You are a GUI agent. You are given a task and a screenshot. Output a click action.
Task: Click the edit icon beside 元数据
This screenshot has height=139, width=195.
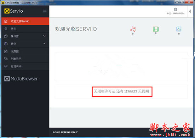pos(6,51)
